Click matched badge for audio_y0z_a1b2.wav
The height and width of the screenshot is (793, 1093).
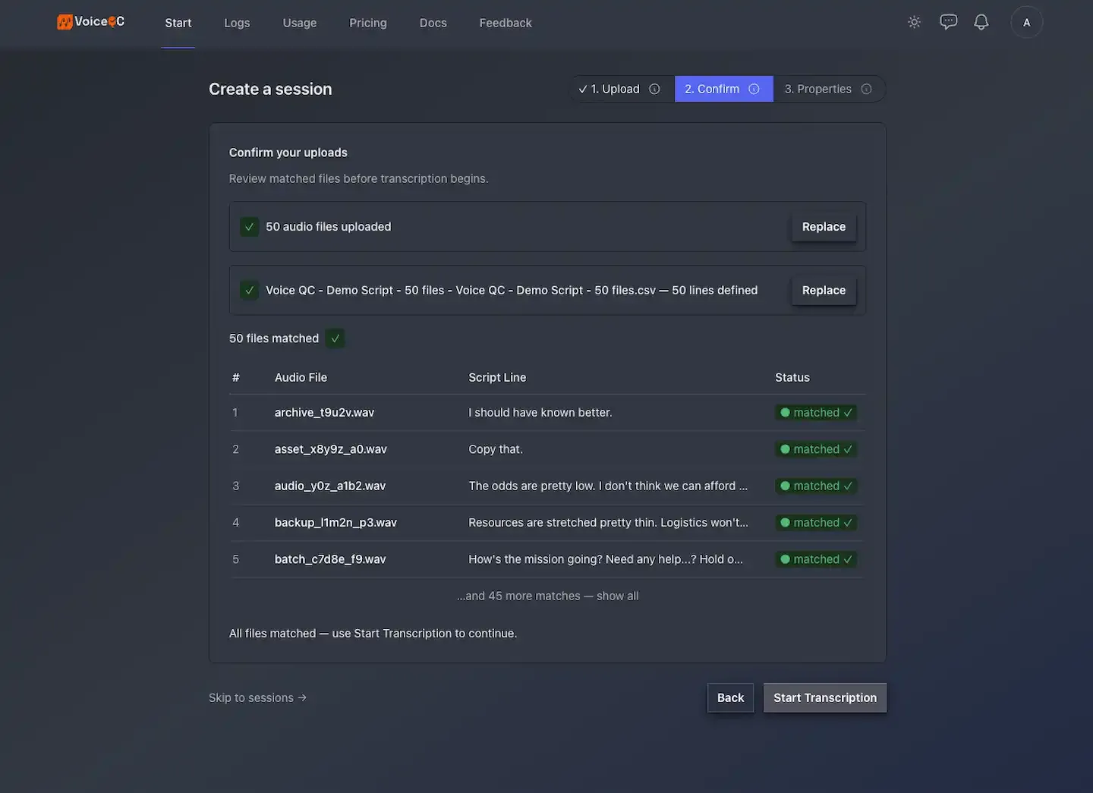click(x=816, y=486)
